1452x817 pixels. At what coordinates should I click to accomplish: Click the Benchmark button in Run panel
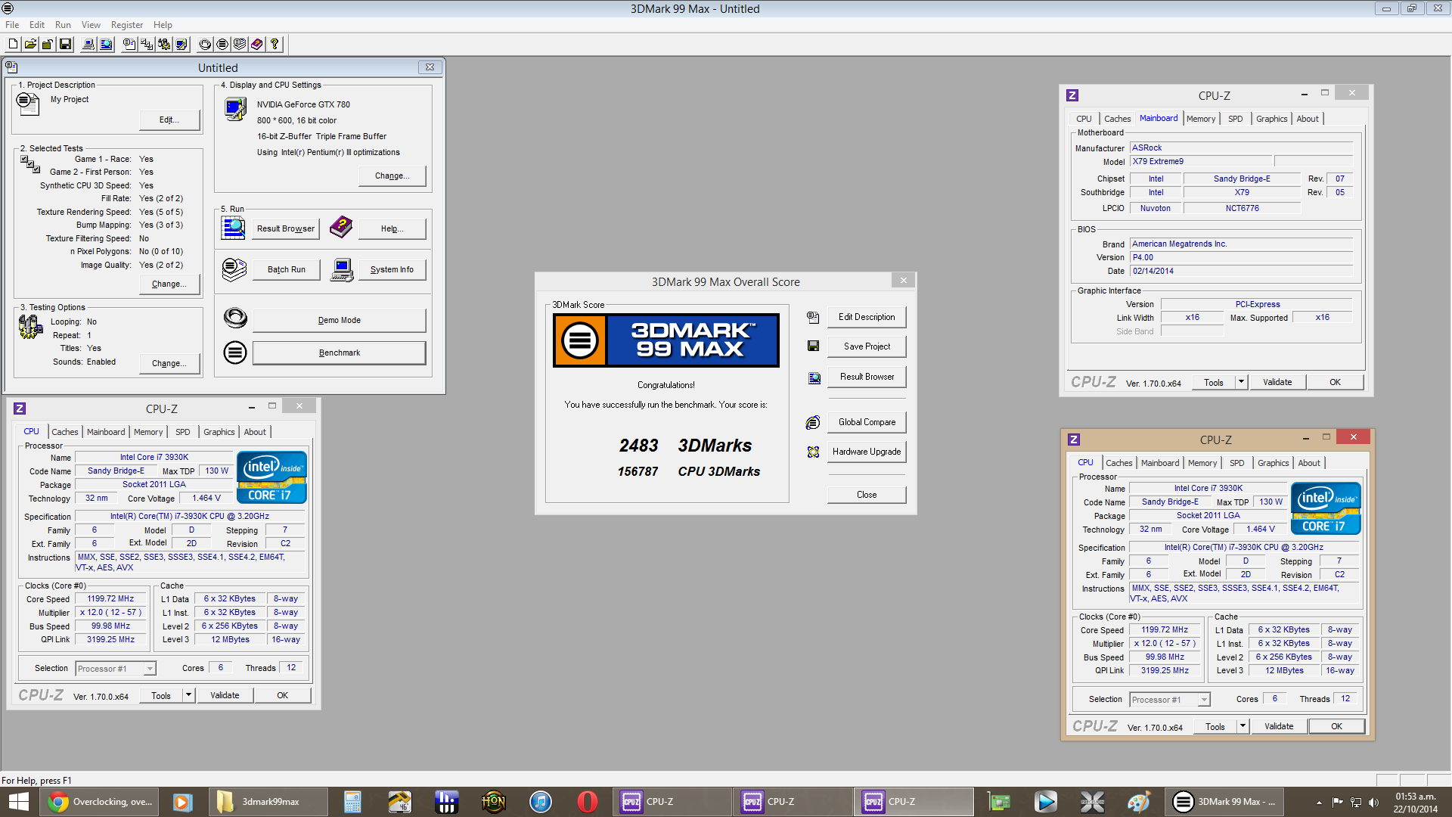[339, 353]
